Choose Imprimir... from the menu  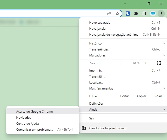pyautogui.click(x=123, y=71)
